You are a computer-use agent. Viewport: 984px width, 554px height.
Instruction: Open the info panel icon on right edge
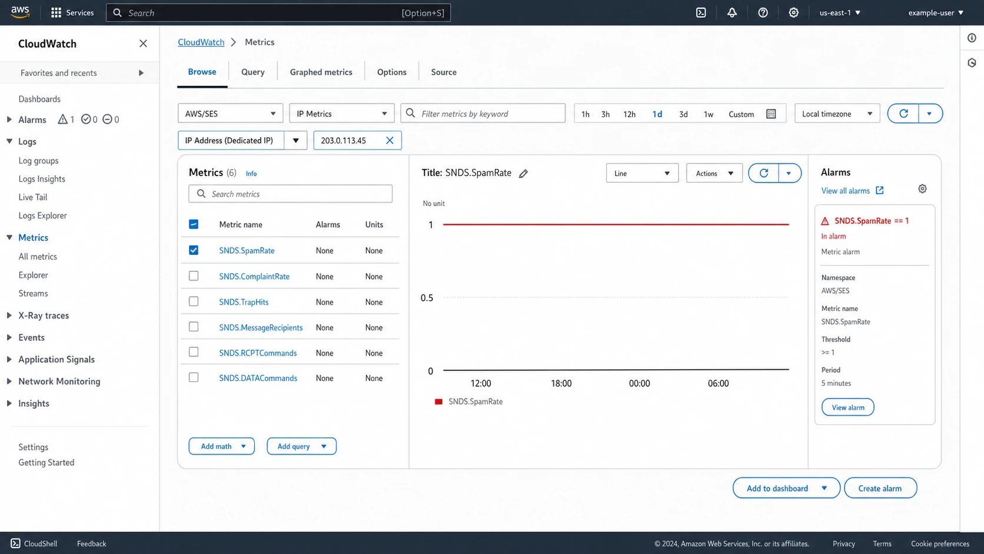(972, 38)
